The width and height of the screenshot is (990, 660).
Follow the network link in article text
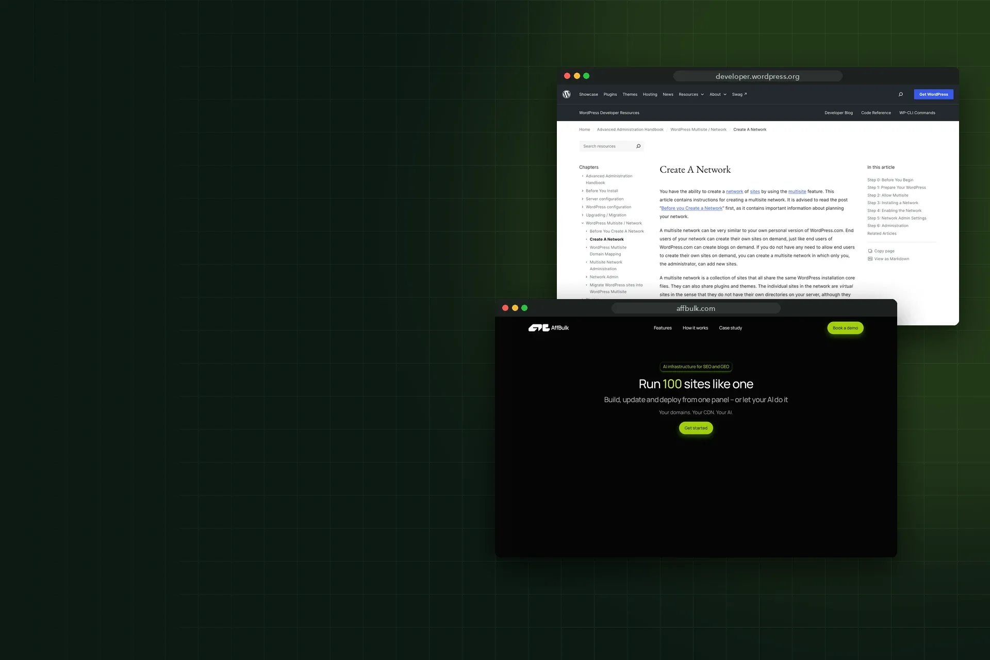(x=734, y=191)
